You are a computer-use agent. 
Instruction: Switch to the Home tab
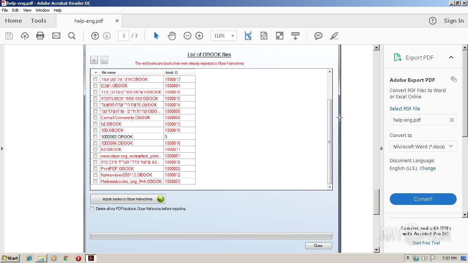click(x=14, y=21)
